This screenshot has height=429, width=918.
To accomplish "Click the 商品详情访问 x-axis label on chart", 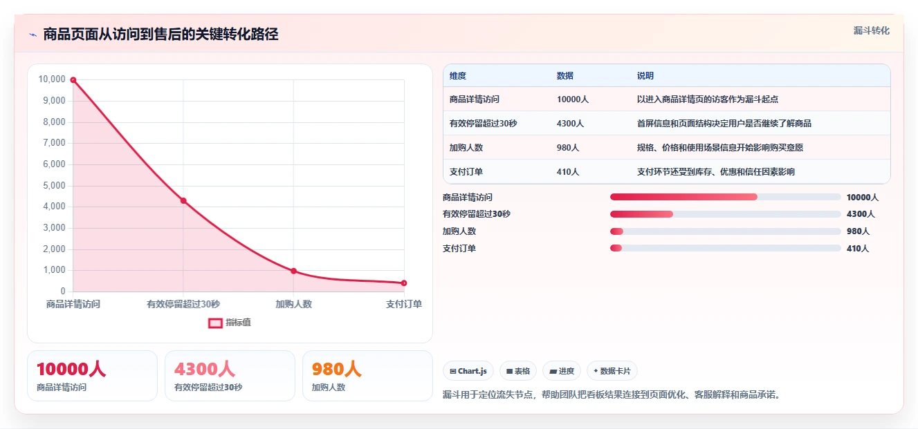I will click(73, 304).
